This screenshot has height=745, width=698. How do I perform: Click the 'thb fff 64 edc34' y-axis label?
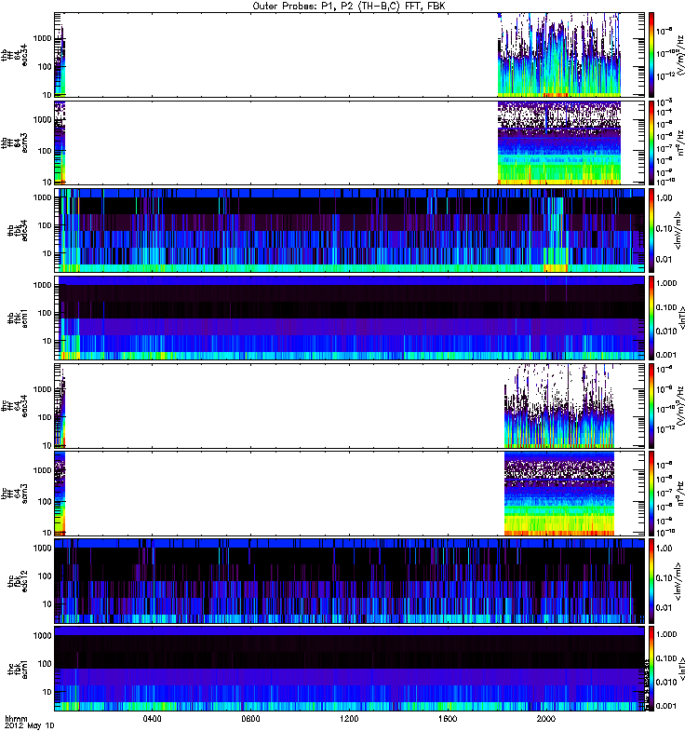[x=15, y=55]
